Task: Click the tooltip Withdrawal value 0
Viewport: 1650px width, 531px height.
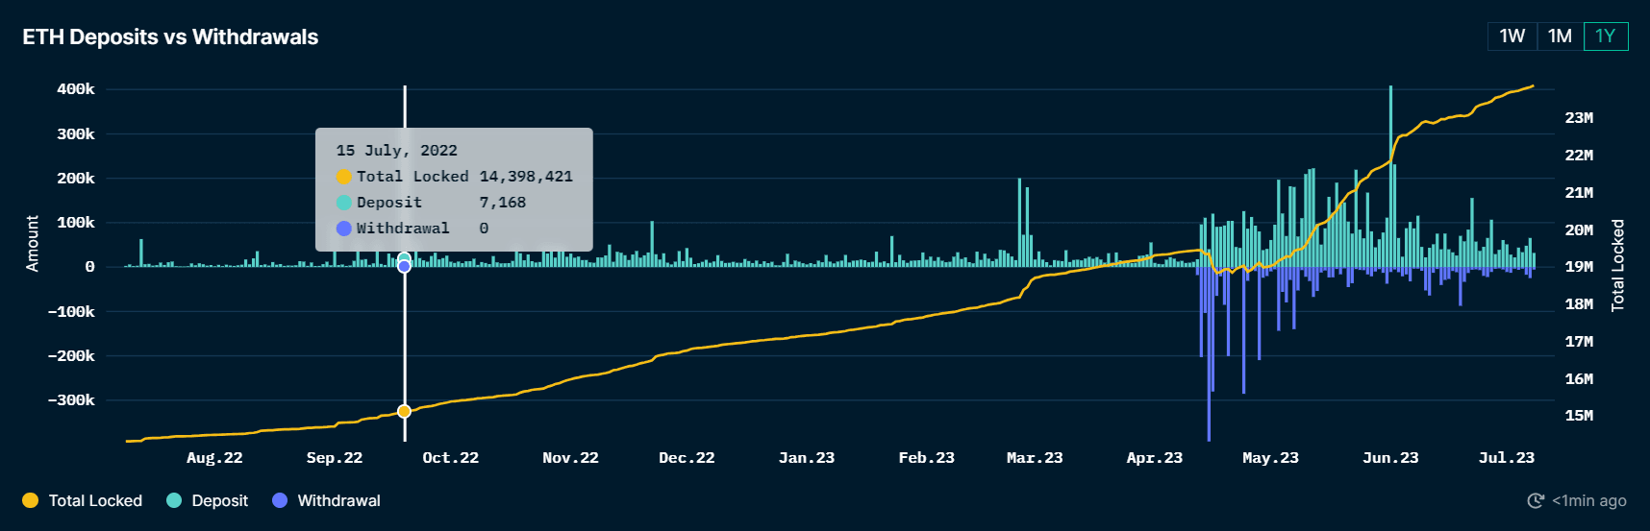Action: coord(484,229)
